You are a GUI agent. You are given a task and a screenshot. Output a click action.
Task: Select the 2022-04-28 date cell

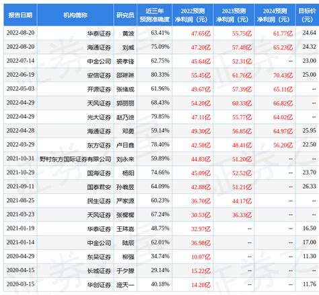[20, 131]
